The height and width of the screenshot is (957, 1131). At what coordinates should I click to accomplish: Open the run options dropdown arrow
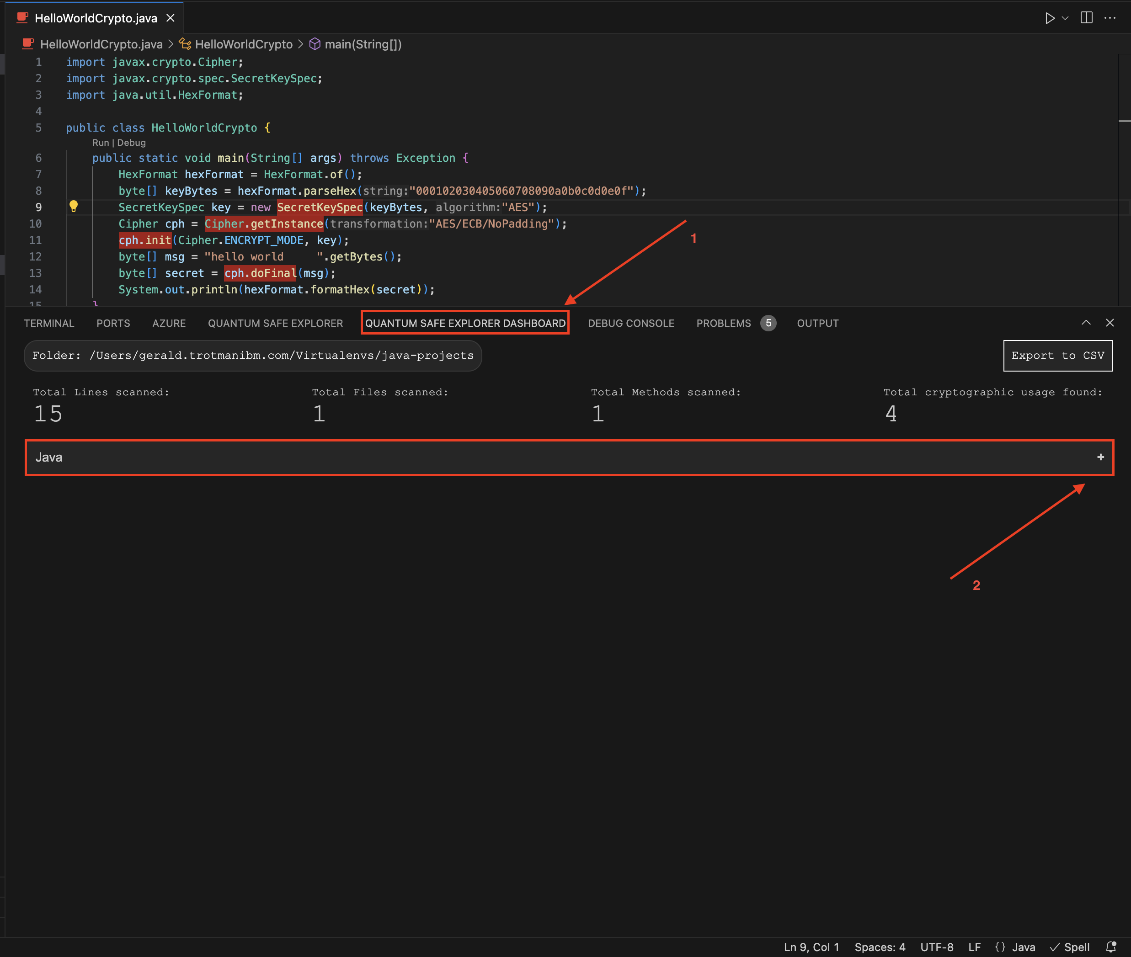click(x=1065, y=18)
